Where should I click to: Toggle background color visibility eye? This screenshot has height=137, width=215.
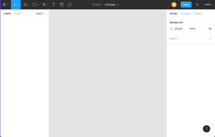(x=210, y=29)
